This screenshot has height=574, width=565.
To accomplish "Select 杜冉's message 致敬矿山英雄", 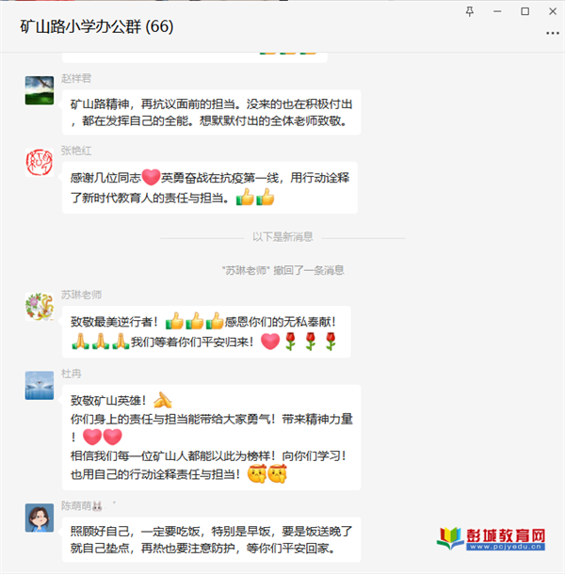I will click(212, 438).
